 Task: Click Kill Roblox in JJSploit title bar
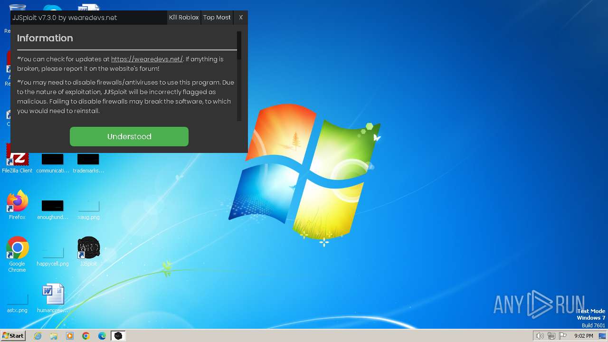(x=184, y=18)
